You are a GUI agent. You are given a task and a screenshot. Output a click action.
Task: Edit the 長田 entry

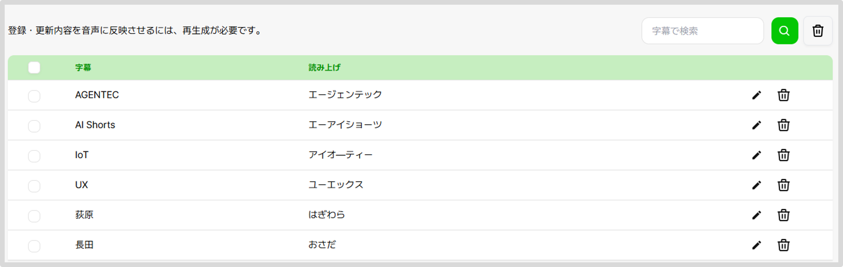pyautogui.click(x=756, y=245)
